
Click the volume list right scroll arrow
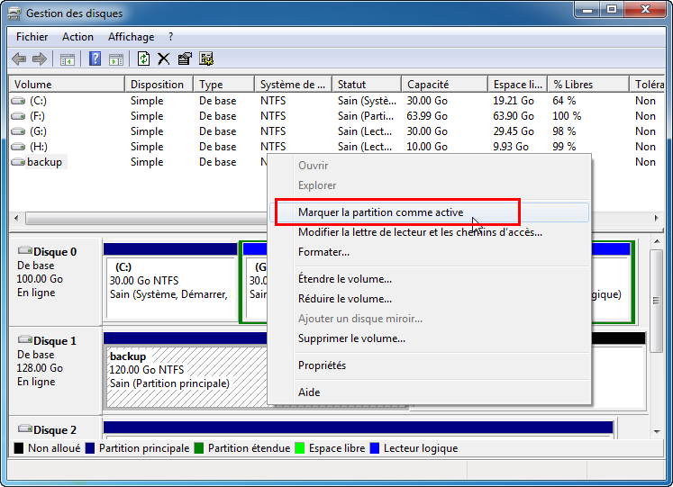click(656, 218)
